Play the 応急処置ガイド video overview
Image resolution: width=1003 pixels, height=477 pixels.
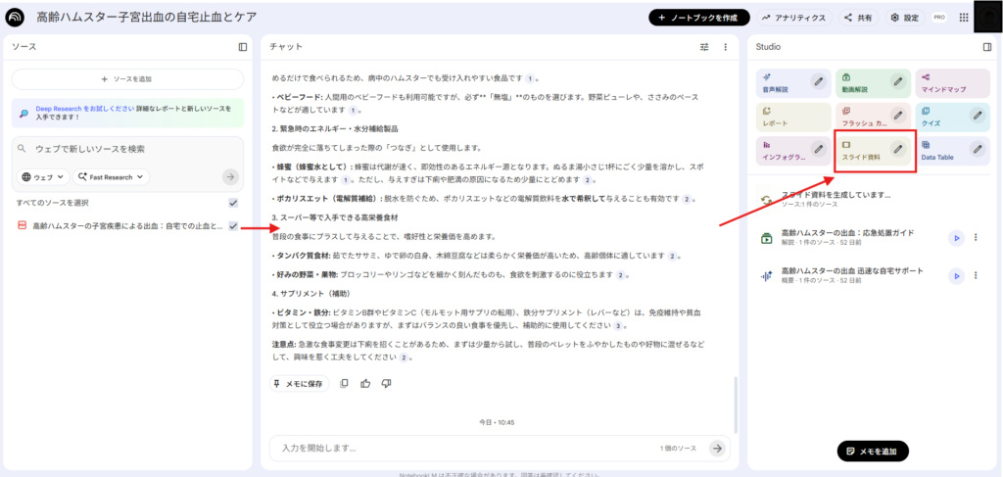coord(956,237)
